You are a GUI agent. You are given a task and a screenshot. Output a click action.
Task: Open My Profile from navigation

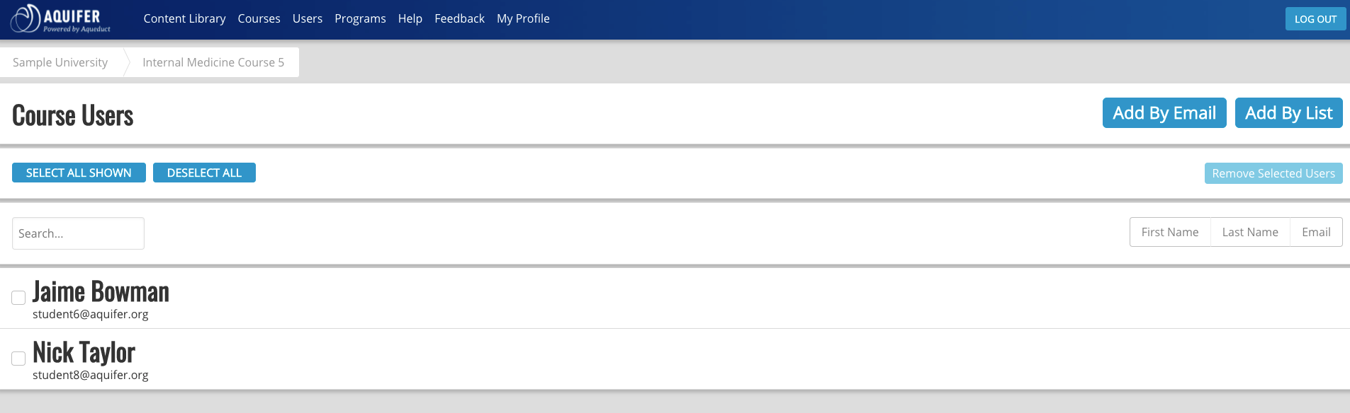point(523,18)
